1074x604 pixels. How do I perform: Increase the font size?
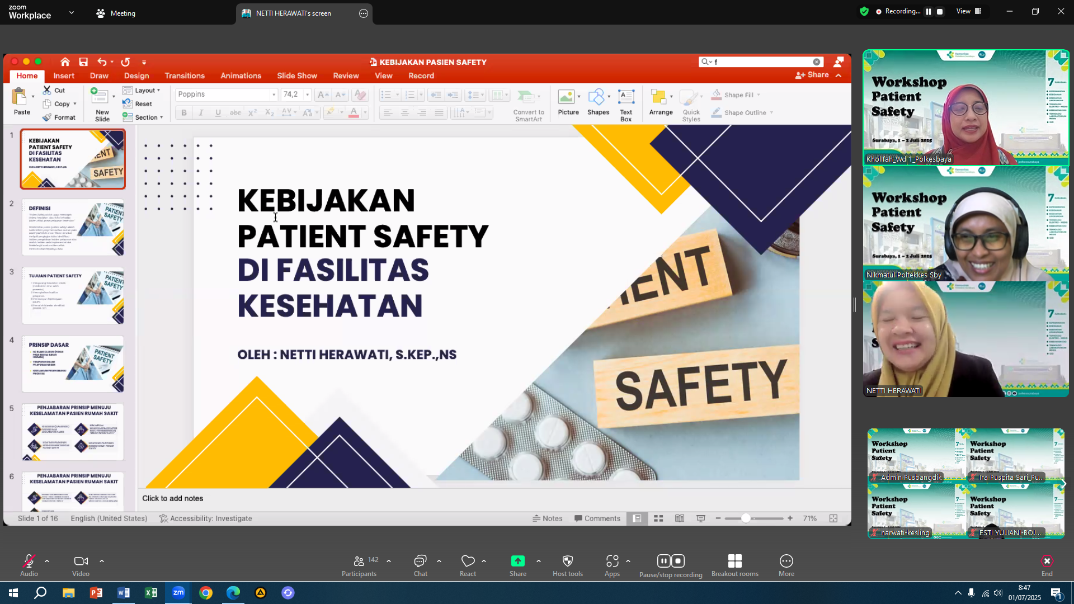pyautogui.click(x=323, y=95)
